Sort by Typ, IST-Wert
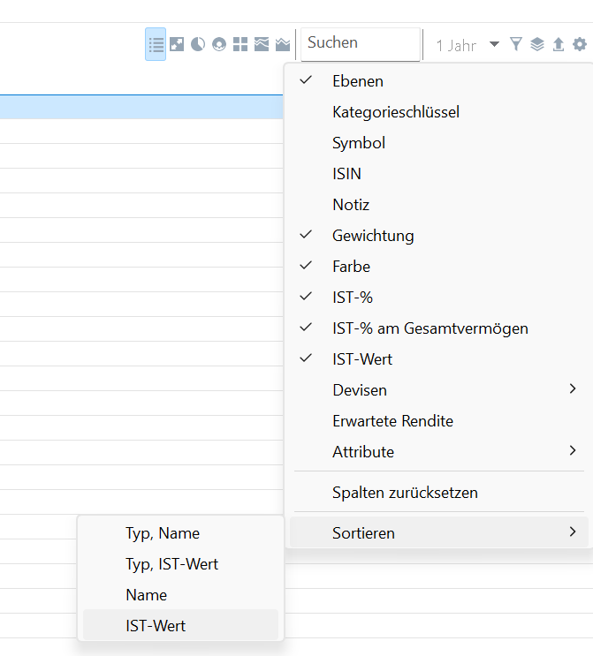Viewport: 593px width, 656px height. tap(172, 564)
